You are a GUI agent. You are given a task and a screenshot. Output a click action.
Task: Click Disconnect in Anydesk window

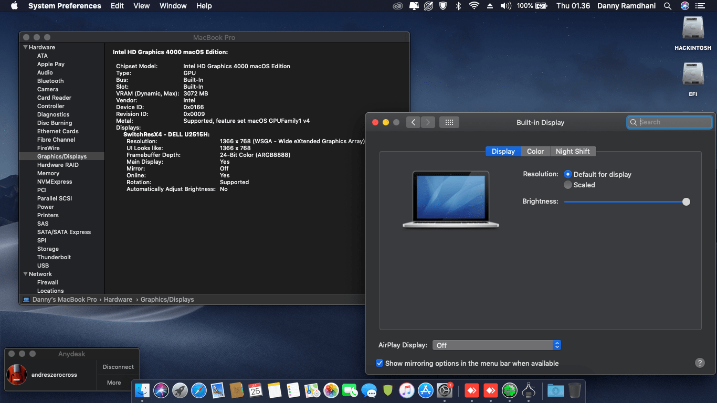pos(118,367)
